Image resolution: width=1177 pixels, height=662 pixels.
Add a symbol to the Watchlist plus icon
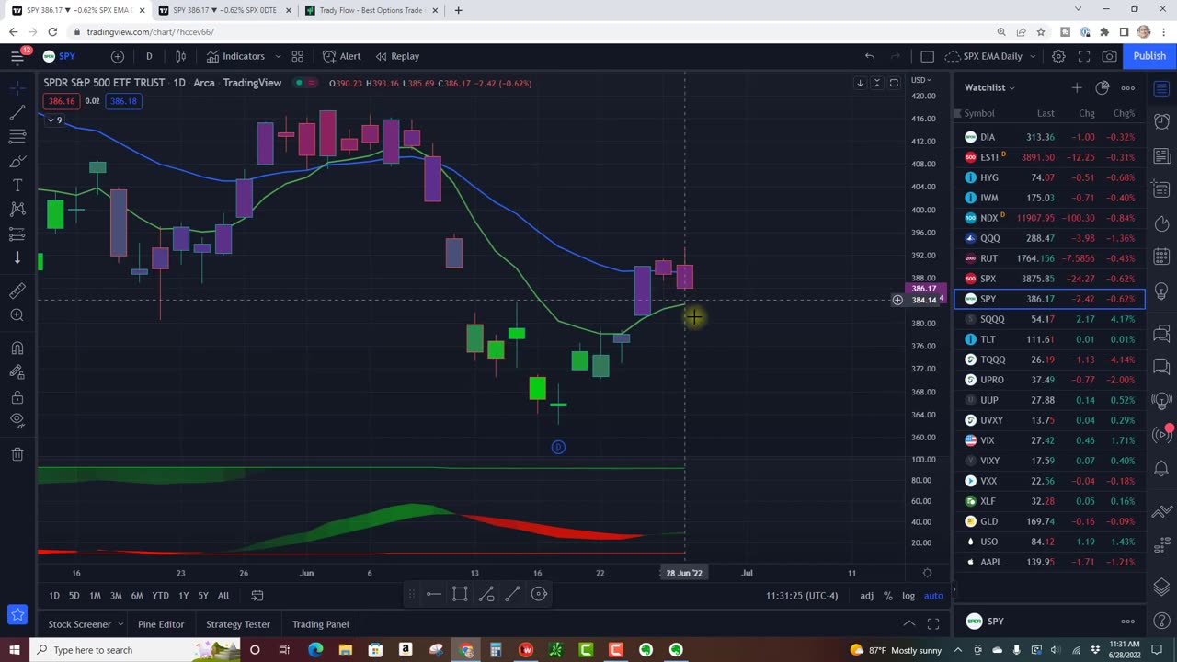coord(1077,87)
